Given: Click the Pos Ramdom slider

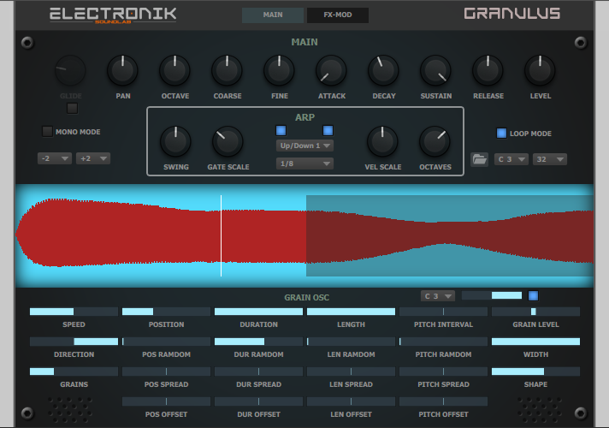Looking at the screenshot, I should click(166, 342).
